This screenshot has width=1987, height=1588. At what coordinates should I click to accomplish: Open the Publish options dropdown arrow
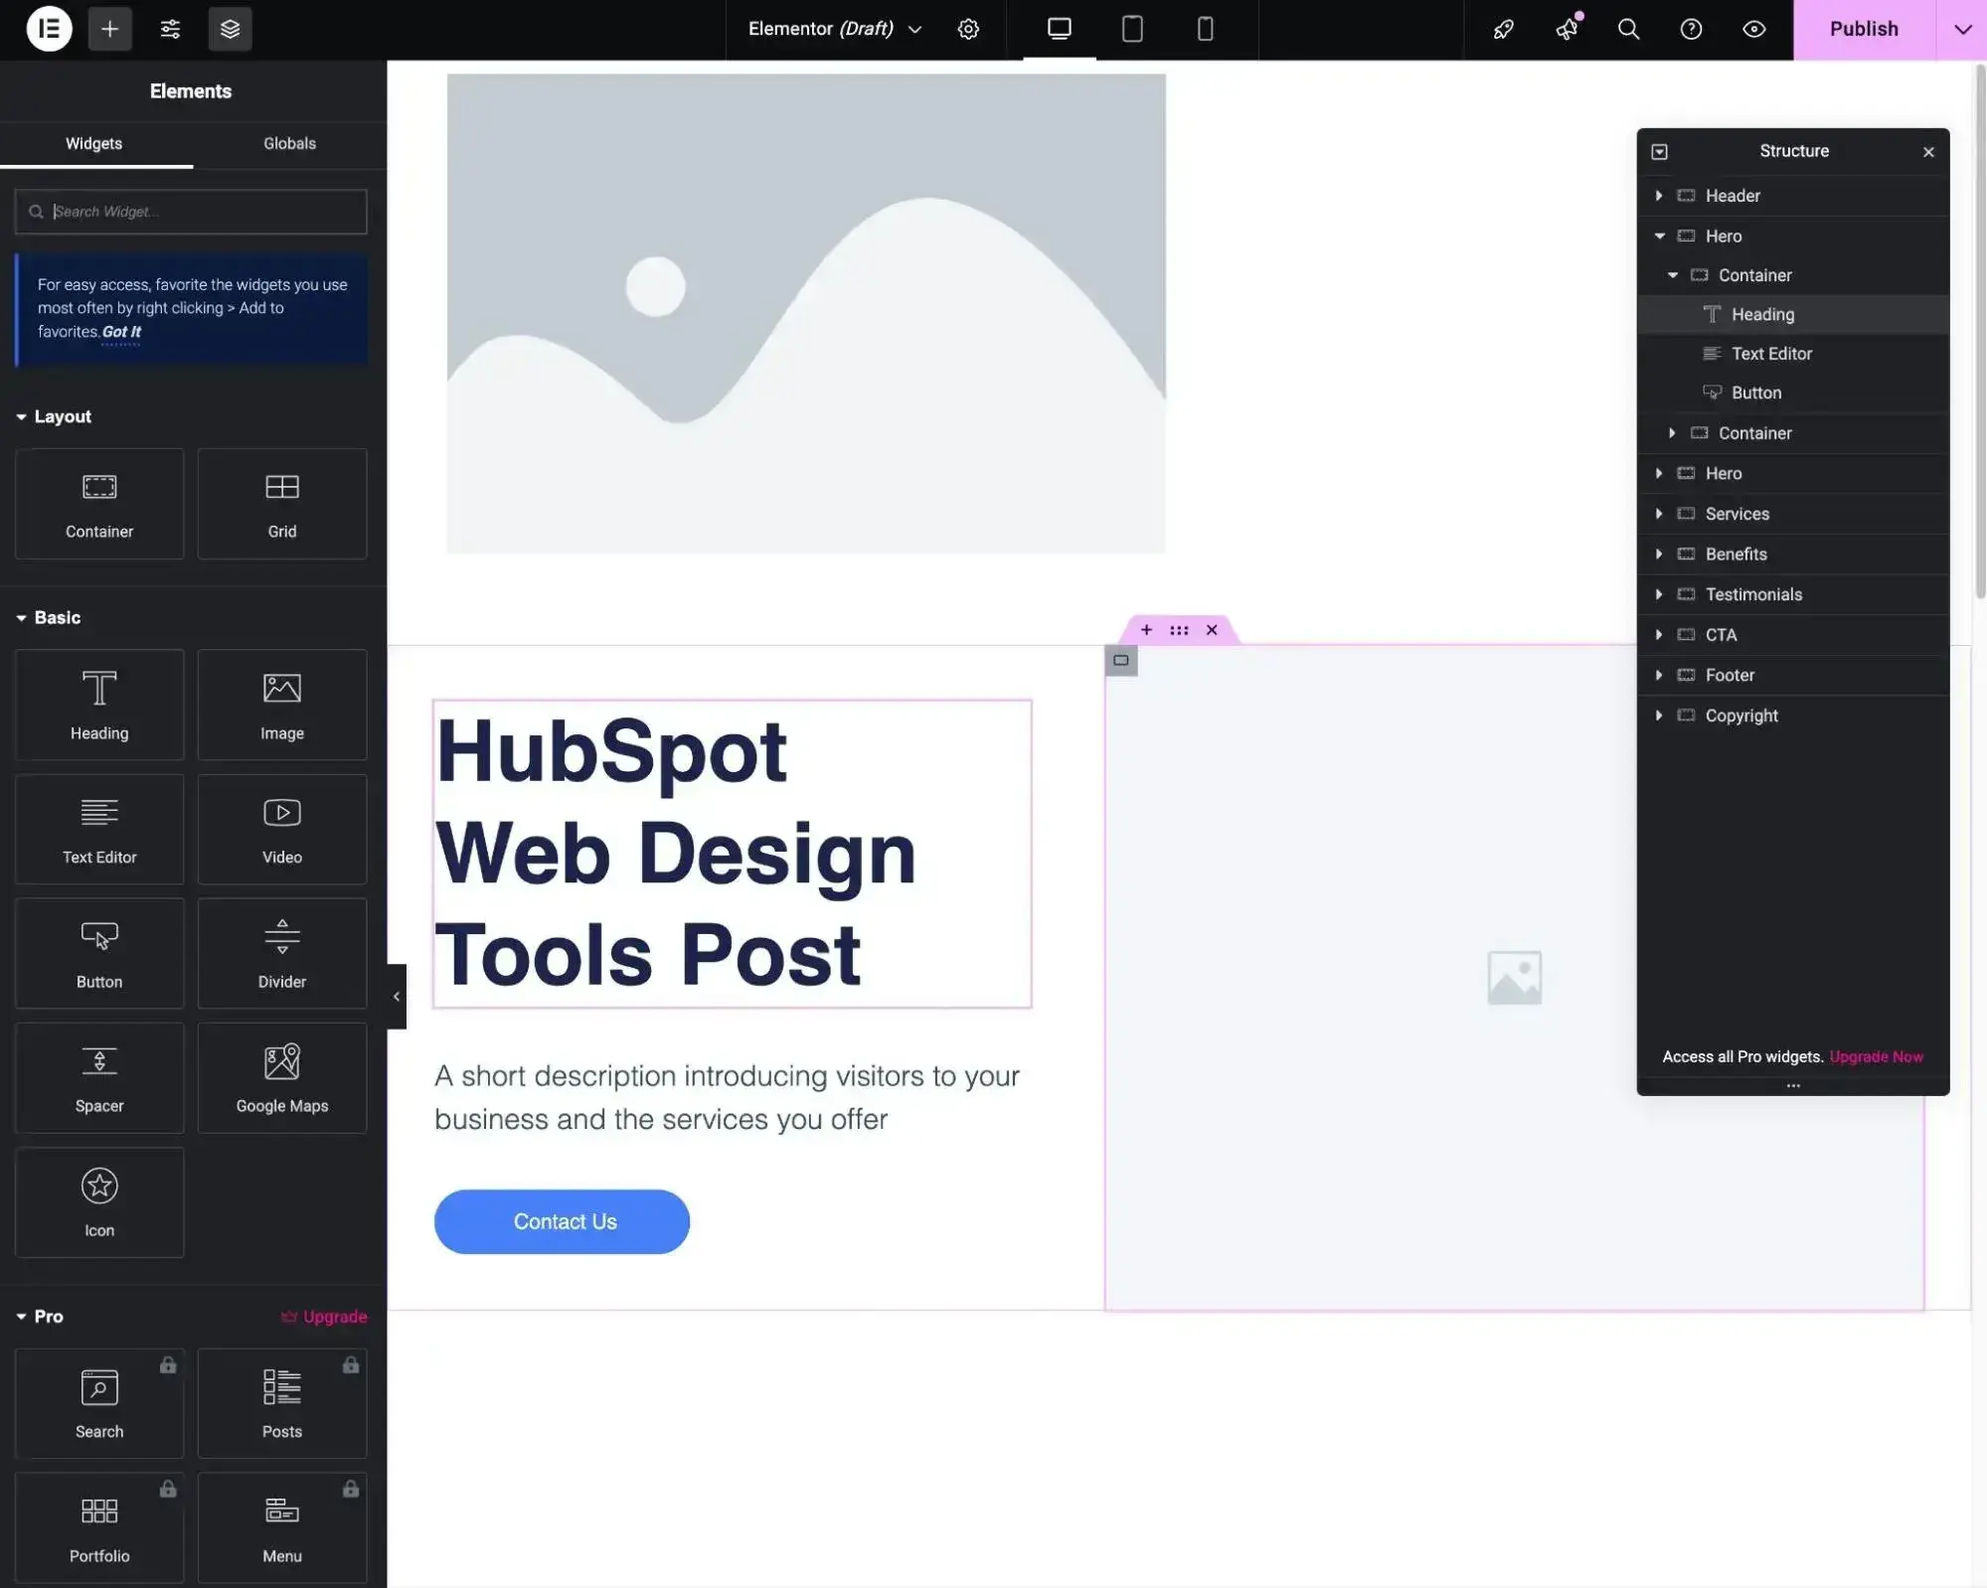coord(1961,29)
